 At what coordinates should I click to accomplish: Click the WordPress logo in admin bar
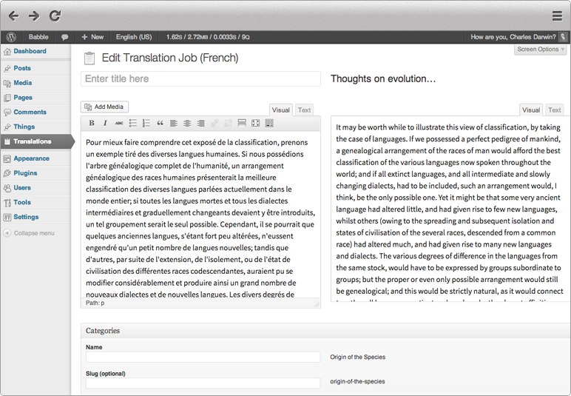[x=11, y=36]
